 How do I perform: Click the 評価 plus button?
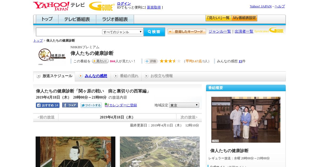coord(151,61)
